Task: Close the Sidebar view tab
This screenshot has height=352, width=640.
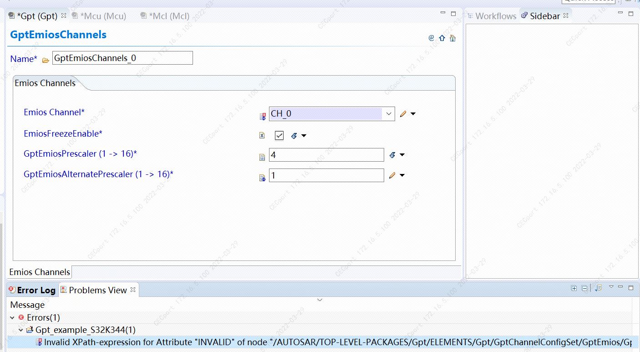Action: 566,15
